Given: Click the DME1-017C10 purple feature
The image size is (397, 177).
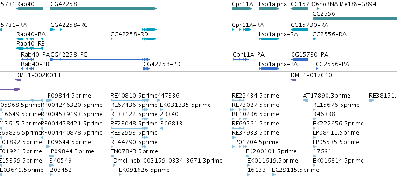Looking at the screenshot, I should [343, 80].
